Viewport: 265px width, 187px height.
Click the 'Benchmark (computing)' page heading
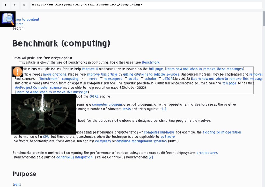coord(61,43)
